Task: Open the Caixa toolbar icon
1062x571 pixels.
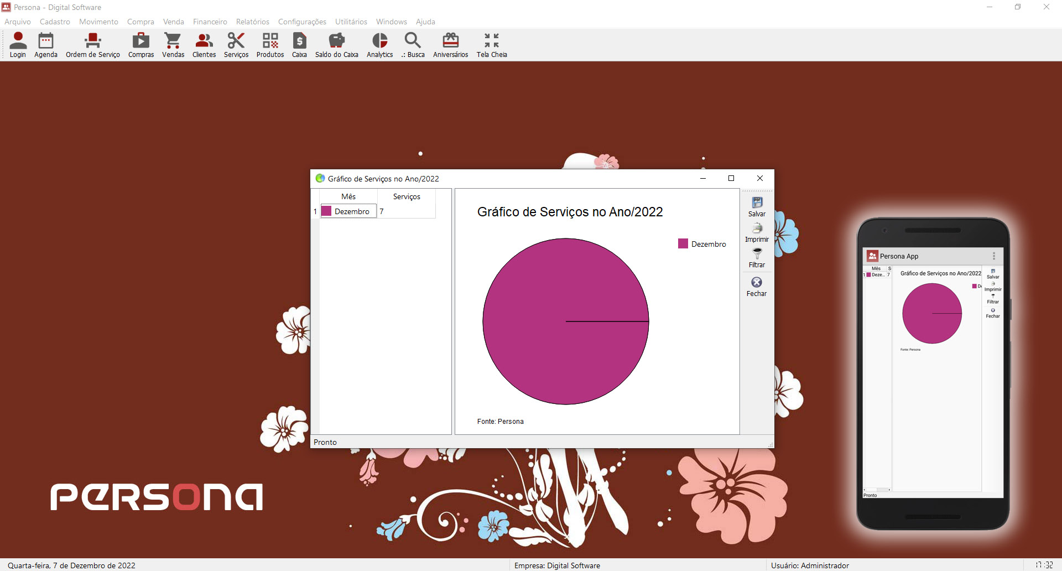Action: click(299, 44)
